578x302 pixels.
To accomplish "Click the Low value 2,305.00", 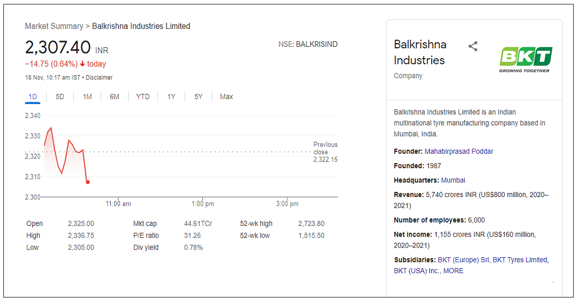I will tap(81, 248).
